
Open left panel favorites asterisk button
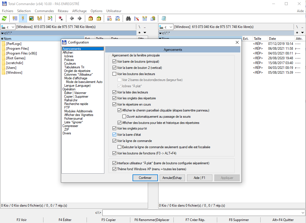[x=139, y=33]
